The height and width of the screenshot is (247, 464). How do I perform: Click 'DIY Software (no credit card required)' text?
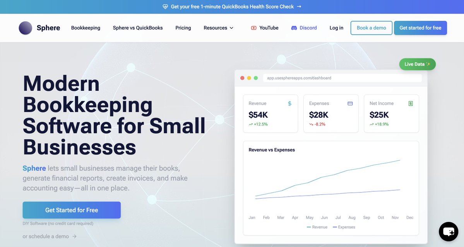(x=58, y=224)
